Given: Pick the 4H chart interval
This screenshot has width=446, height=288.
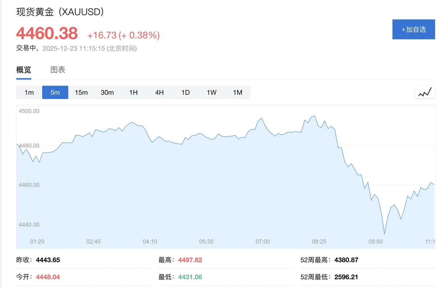Looking at the screenshot, I should (160, 93).
